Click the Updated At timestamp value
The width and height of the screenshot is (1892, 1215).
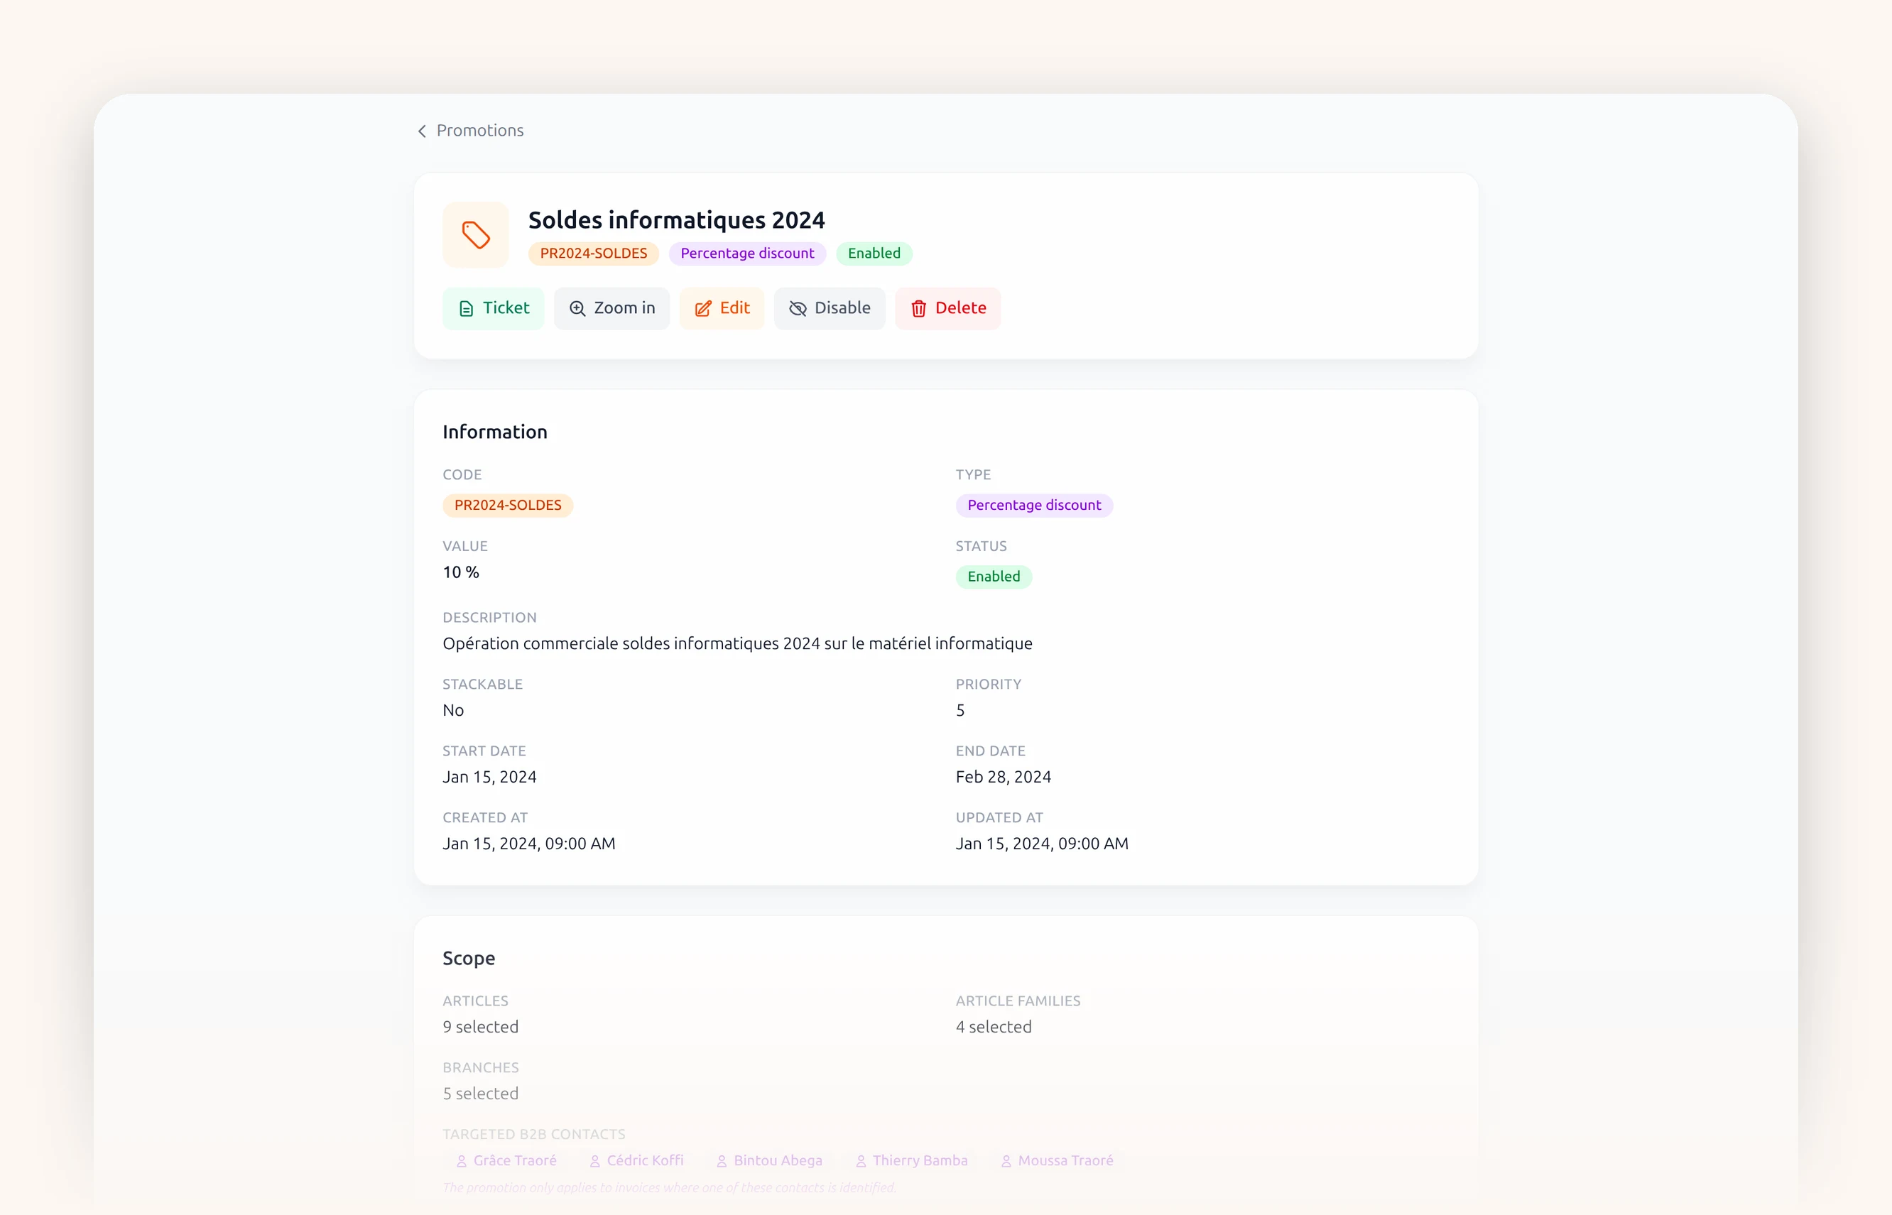click(x=1041, y=844)
